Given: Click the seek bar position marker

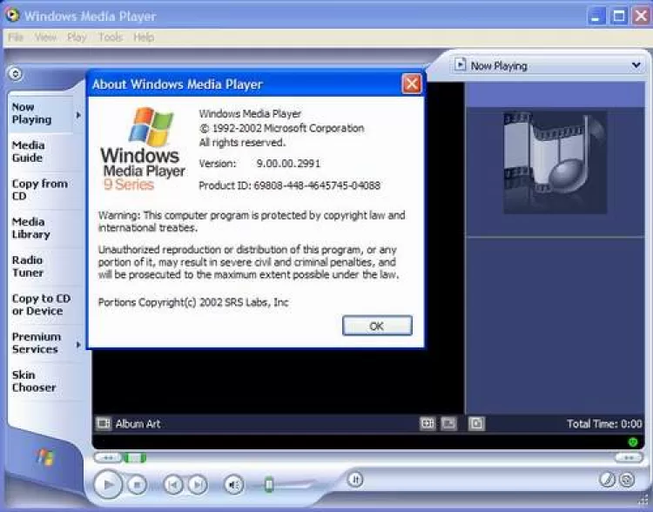Looking at the screenshot, I should click(x=134, y=457).
